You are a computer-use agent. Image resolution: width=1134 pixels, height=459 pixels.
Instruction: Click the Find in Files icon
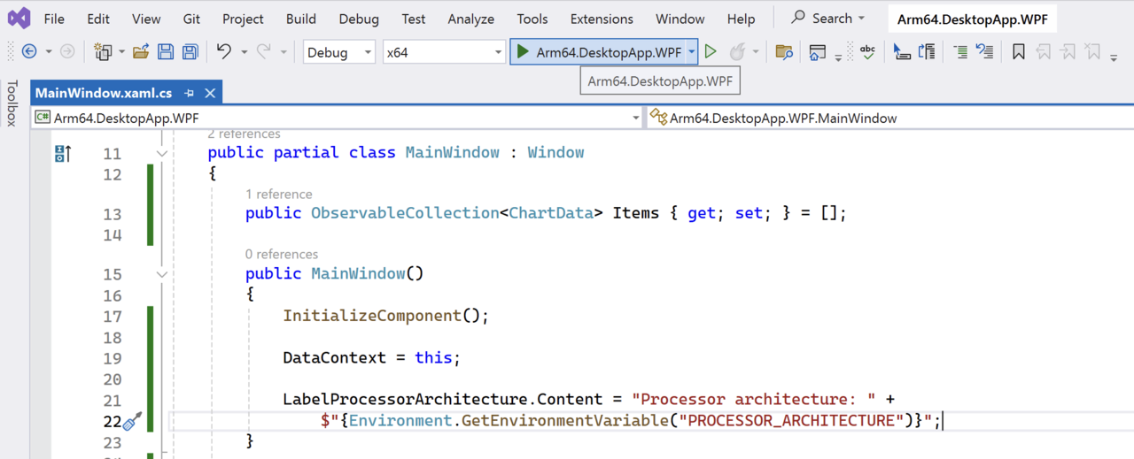point(783,52)
